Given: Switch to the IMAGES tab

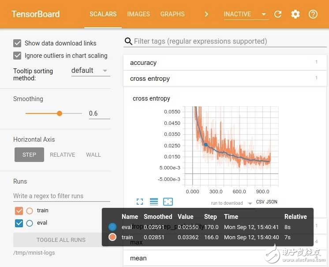Looking at the screenshot, I should tap(138, 14).
